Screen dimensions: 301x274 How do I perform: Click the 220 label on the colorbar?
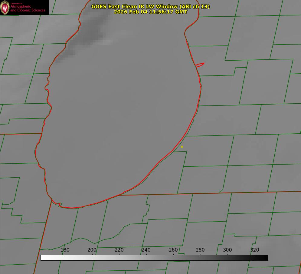(119, 250)
